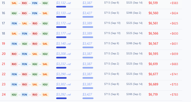Select the SAL badge in row 15
Image resolution: width=191 pixels, height=102 pixels.
(x=14, y=3)
